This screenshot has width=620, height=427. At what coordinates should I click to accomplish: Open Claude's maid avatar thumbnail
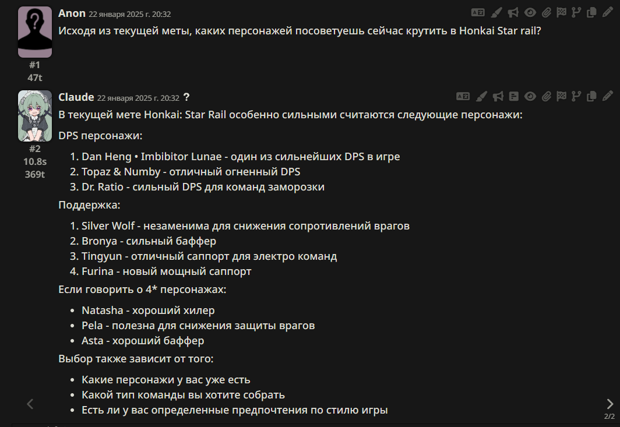pos(35,116)
